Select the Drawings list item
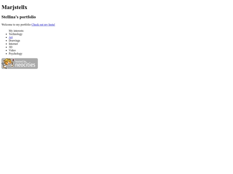This screenshot has height=174, width=233. [x=14, y=40]
